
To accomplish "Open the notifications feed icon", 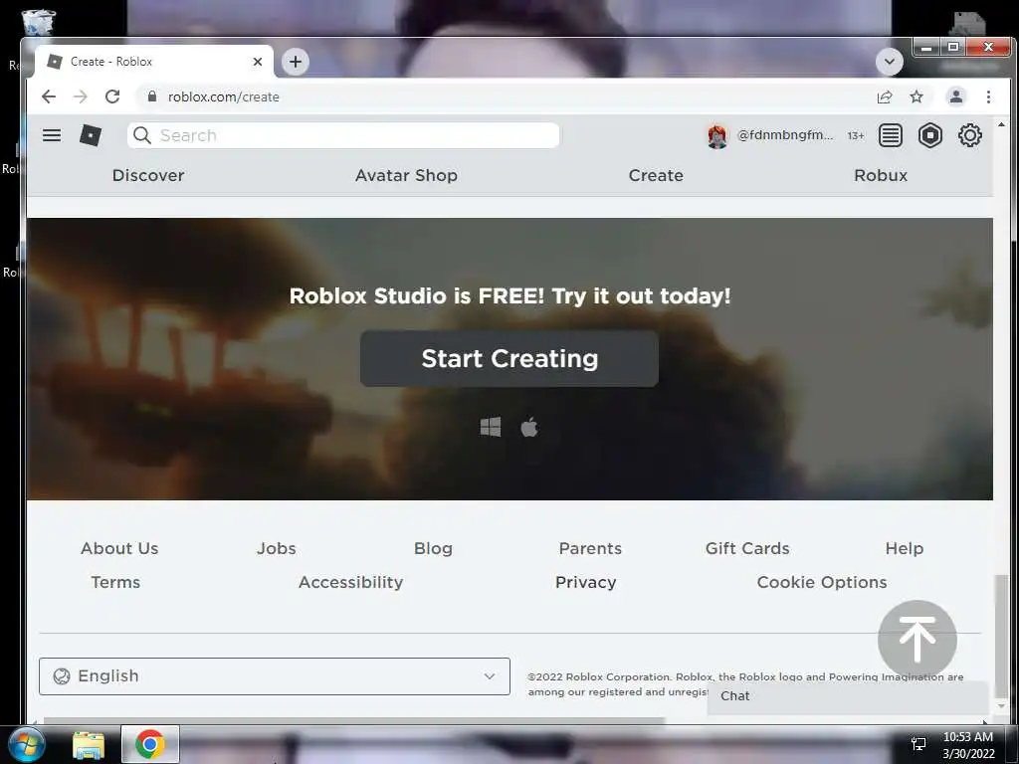I will coord(890,135).
